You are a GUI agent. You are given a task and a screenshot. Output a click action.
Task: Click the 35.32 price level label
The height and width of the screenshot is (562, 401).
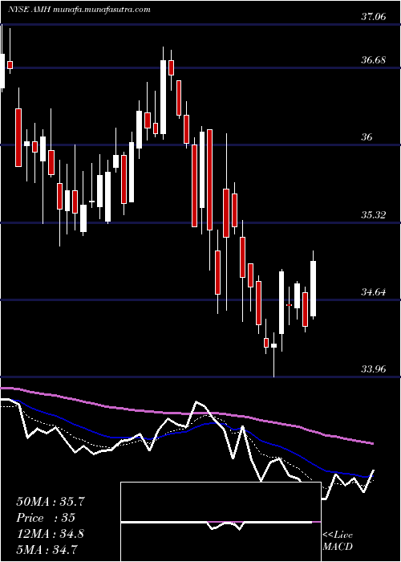tap(374, 215)
